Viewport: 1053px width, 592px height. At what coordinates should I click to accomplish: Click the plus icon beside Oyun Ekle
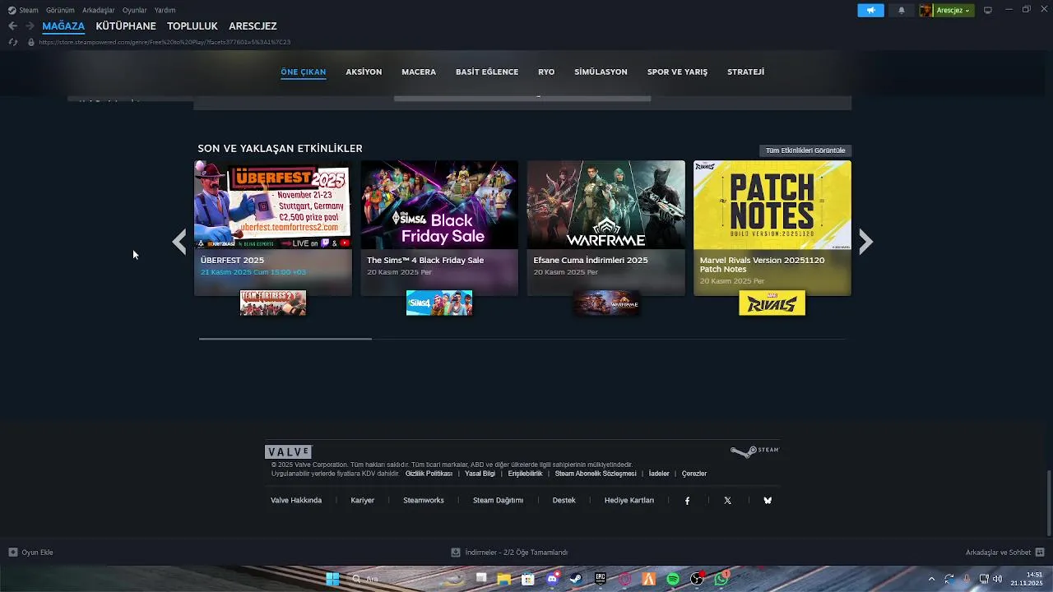(x=12, y=553)
